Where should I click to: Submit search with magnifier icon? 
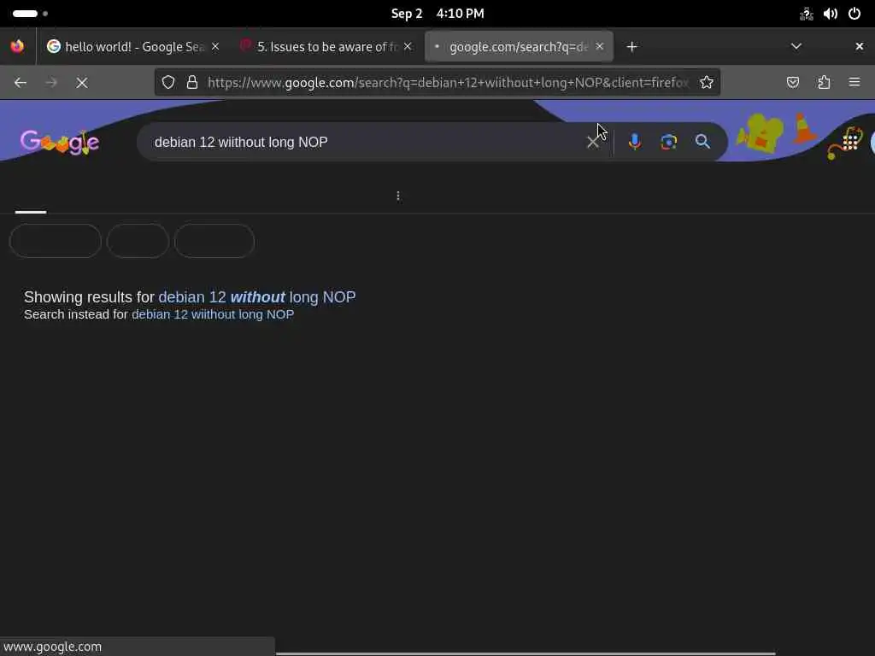click(702, 142)
